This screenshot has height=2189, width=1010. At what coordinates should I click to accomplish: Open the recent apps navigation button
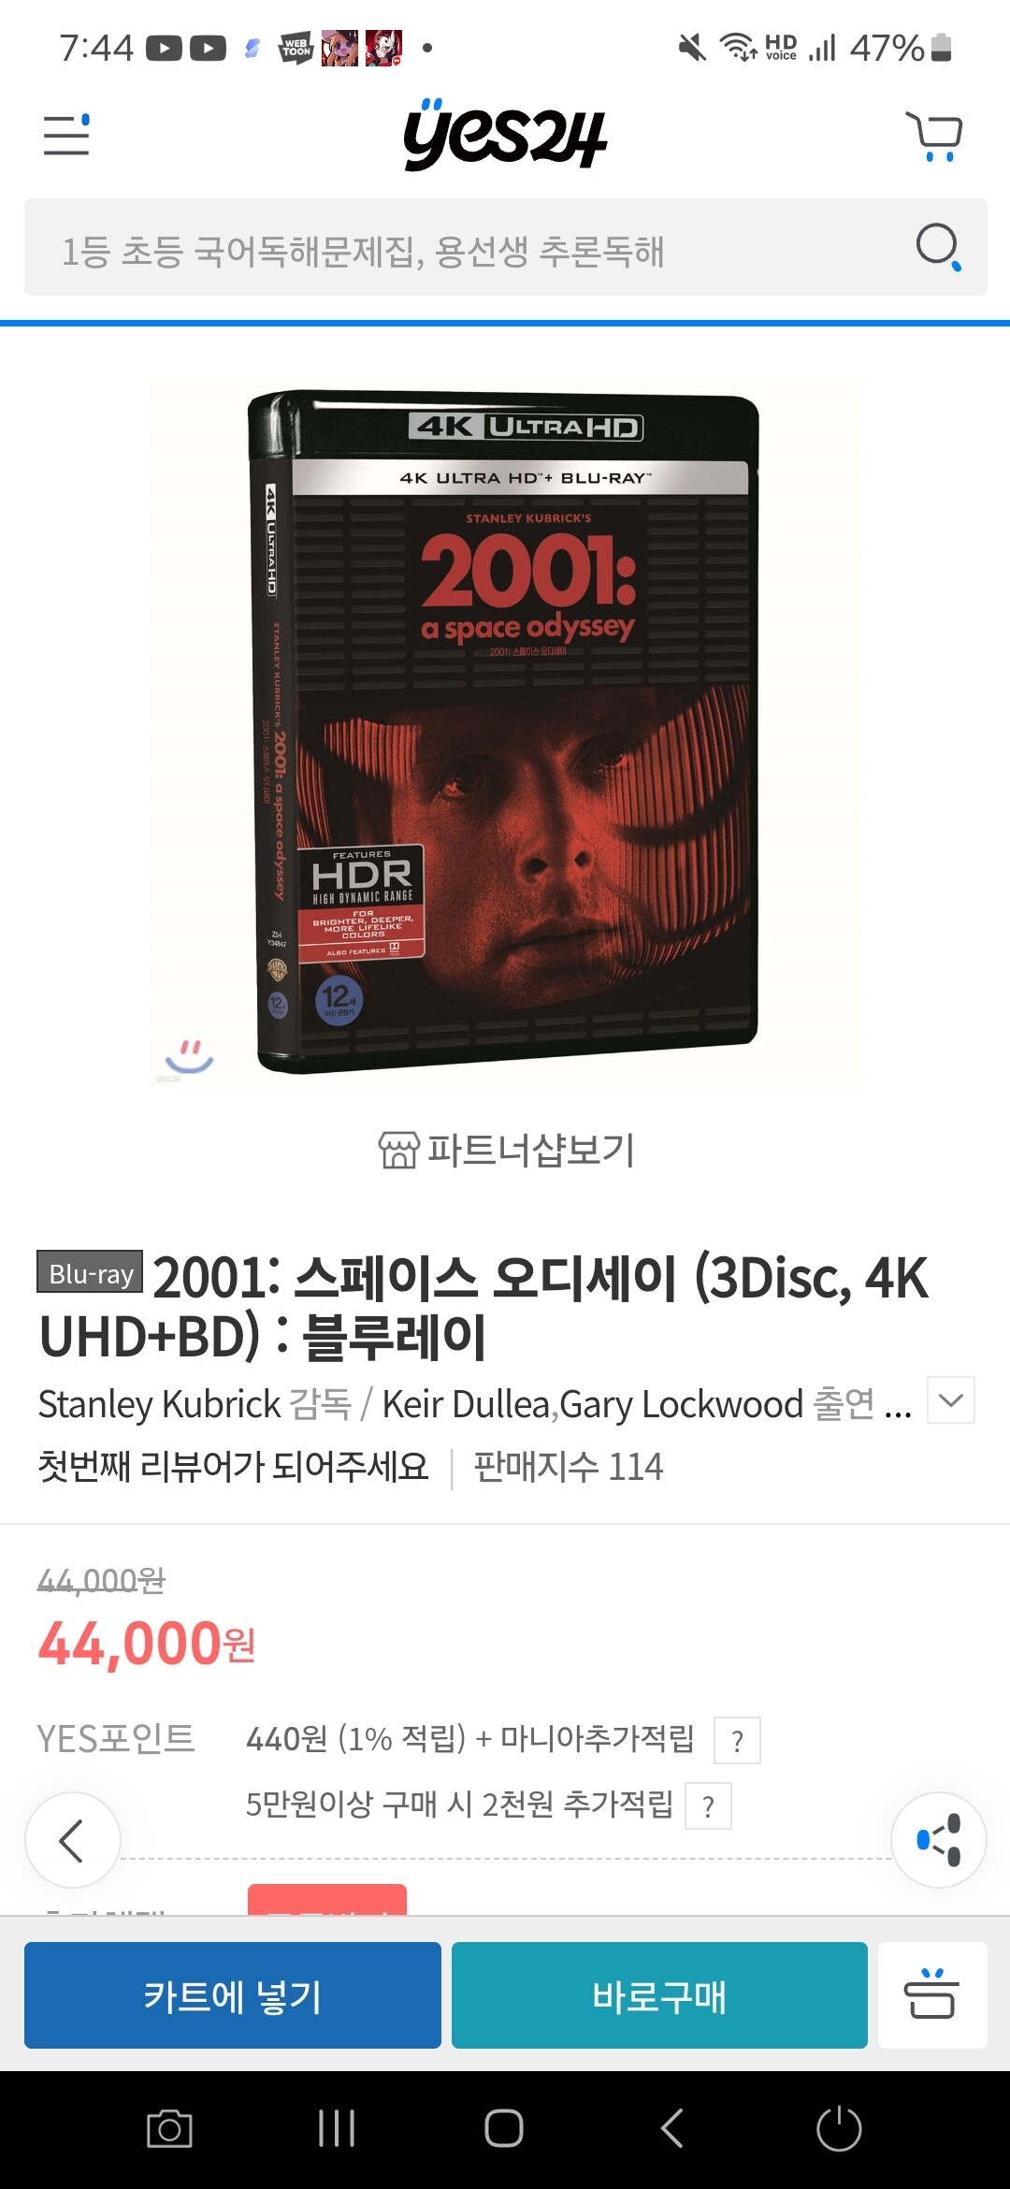(337, 2128)
